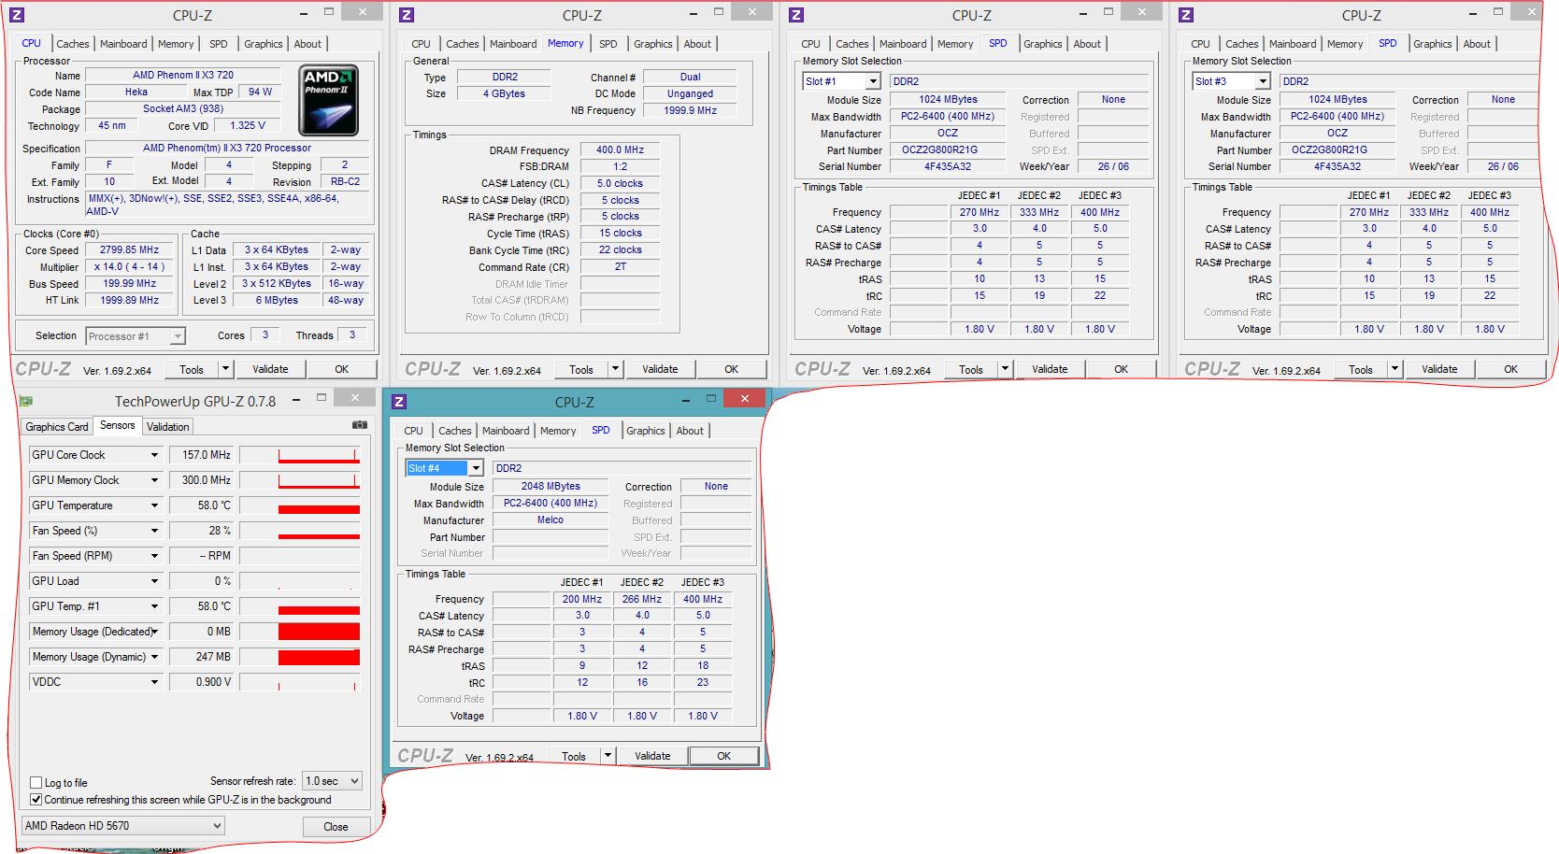Click the Melco manufacturer field
1559x854 pixels.
pyautogui.click(x=551, y=520)
